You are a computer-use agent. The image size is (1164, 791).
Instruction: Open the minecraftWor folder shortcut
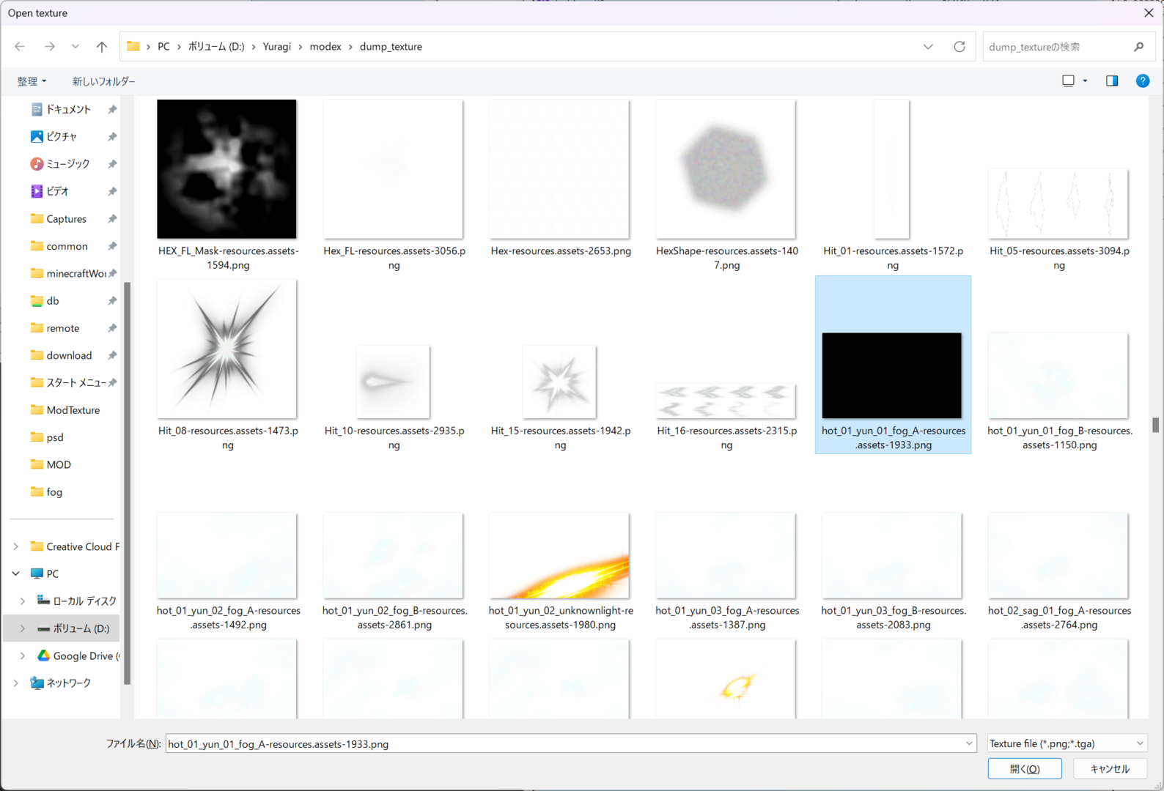pyautogui.click(x=76, y=273)
